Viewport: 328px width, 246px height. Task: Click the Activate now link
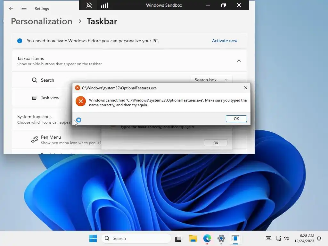(x=225, y=41)
